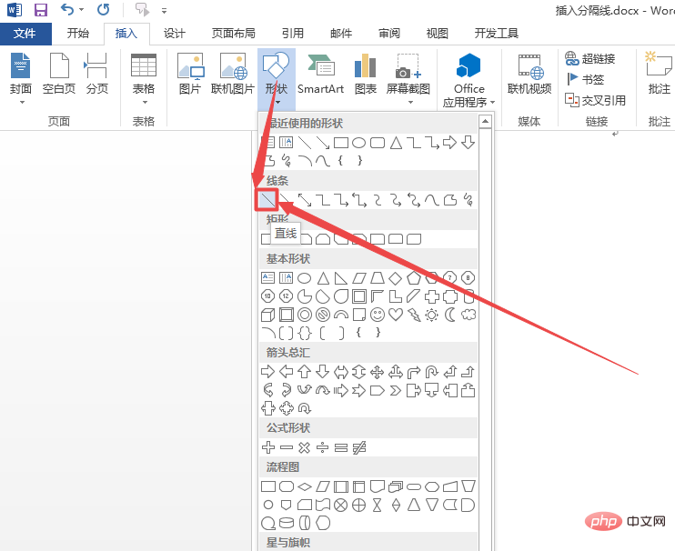The image size is (675, 551).
Task: Pick the smiley face shape in 基本形状
Action: pos(377,315)
